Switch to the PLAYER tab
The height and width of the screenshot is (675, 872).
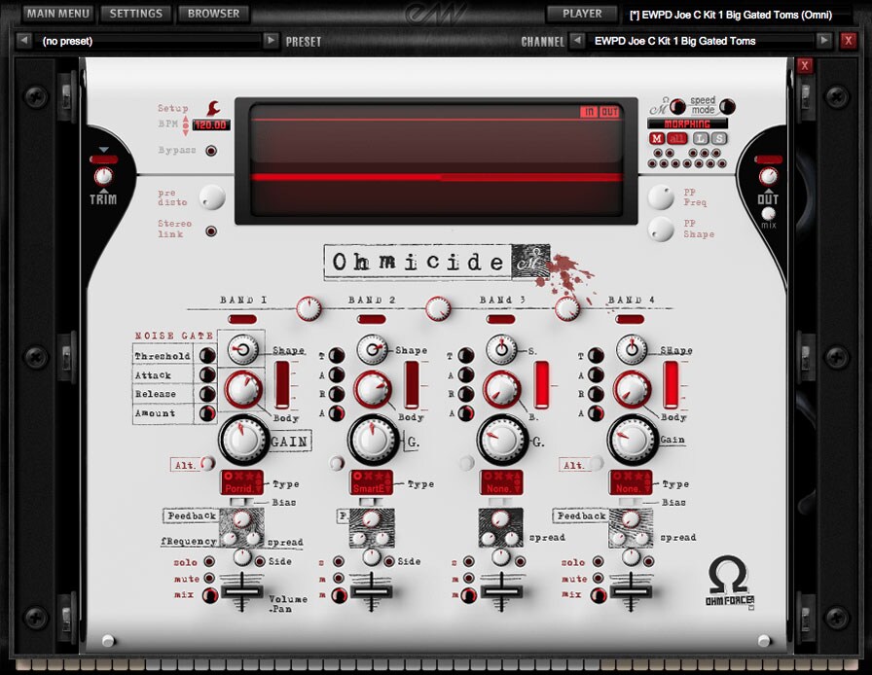(582, 14)
